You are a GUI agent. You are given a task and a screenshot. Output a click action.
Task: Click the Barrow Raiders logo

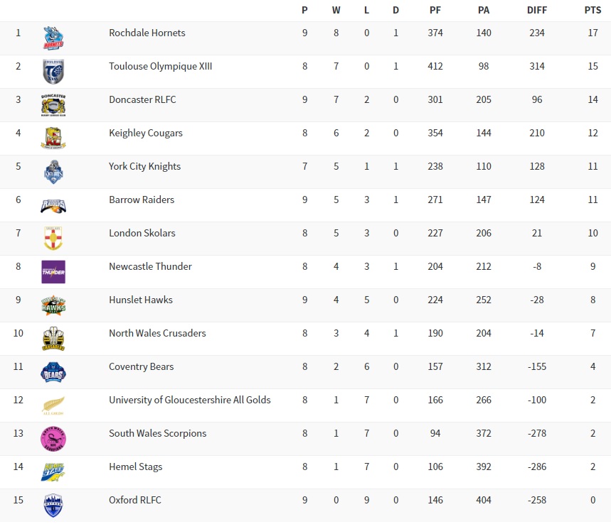tap(53, 205)
